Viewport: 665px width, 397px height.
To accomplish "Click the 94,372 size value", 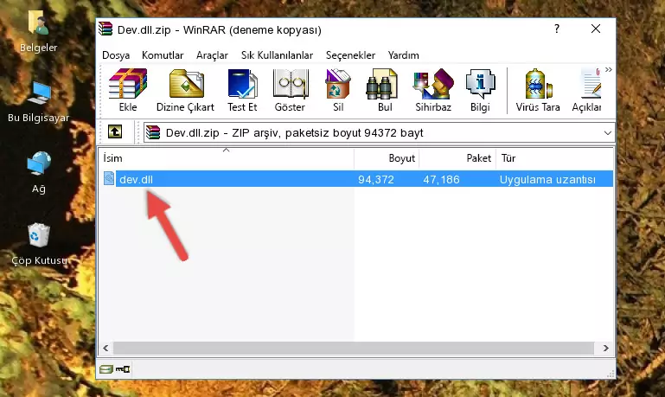I will pyautogui.click(x=376, y=179).
